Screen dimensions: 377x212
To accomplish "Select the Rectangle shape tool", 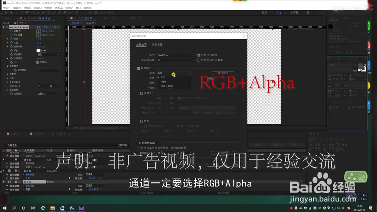I will point(38,12).
